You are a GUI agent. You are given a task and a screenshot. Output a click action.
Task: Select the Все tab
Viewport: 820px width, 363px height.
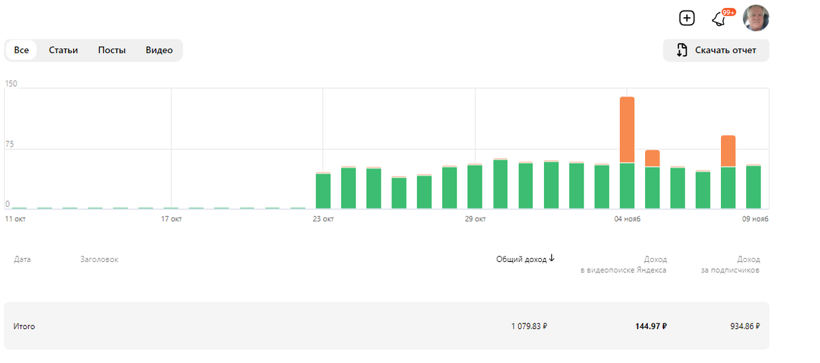pos(21,50)
